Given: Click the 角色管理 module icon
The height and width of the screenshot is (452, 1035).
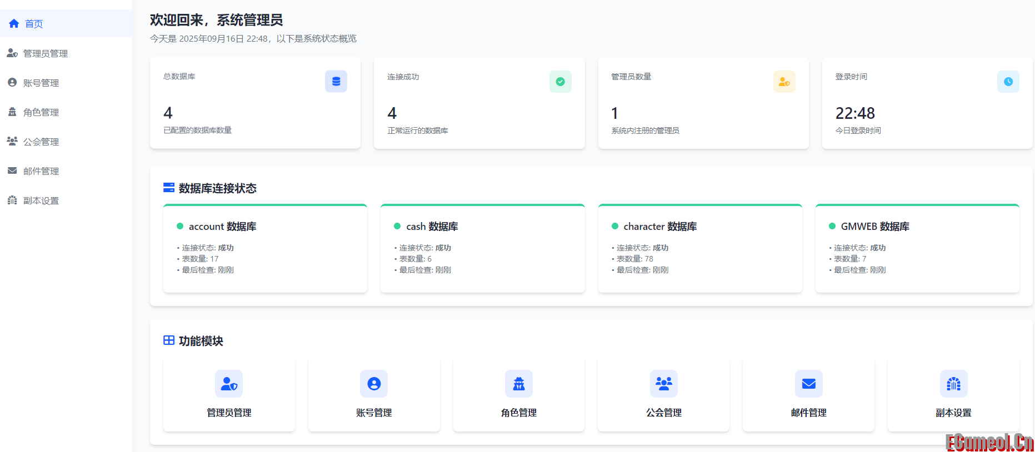Looking at the screenshot, I should [519, 384].
